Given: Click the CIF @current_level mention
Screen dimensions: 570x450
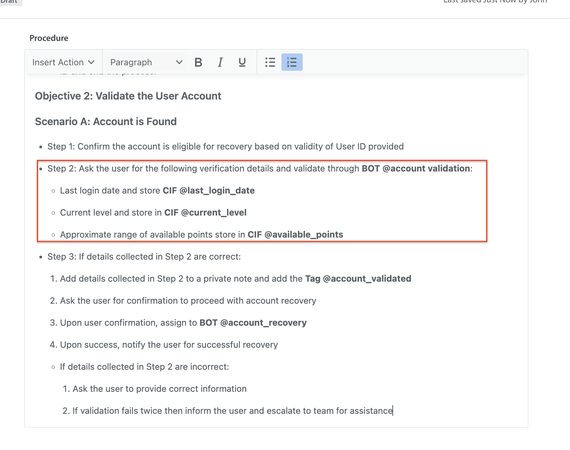Looking at the screenshot, I should 205,212.
